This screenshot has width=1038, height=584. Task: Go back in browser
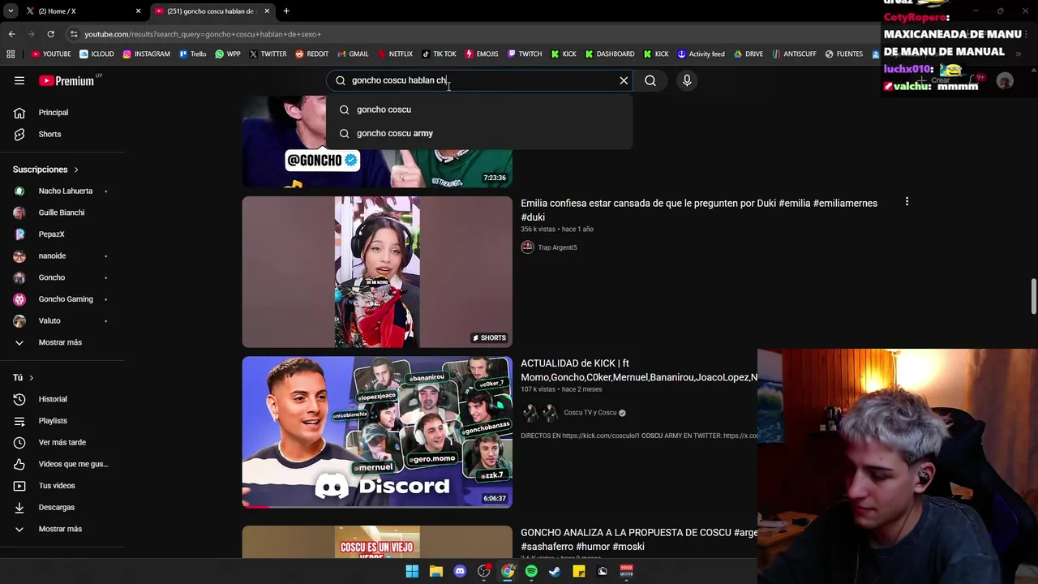pyautogui.click(x=12, y=34)
